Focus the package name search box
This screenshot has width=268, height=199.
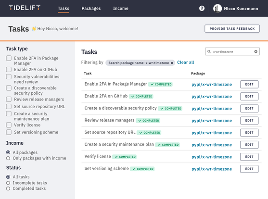click(232, 51)
